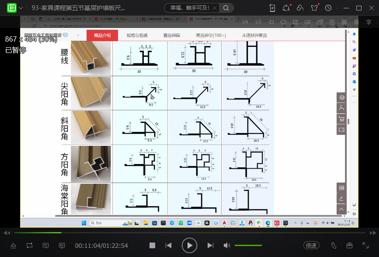Go back to the previous video

(168, 246)
